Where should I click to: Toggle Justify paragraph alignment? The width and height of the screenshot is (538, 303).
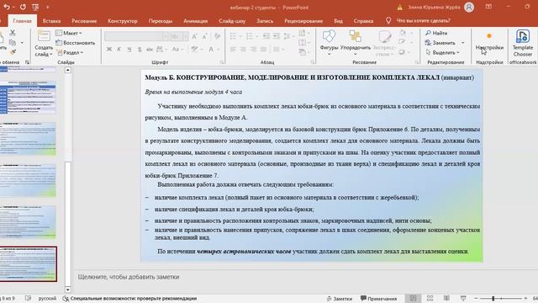coord(263,50)
